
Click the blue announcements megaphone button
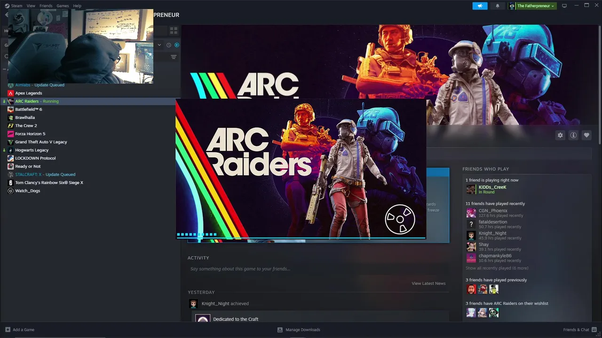tap(480, 6)
